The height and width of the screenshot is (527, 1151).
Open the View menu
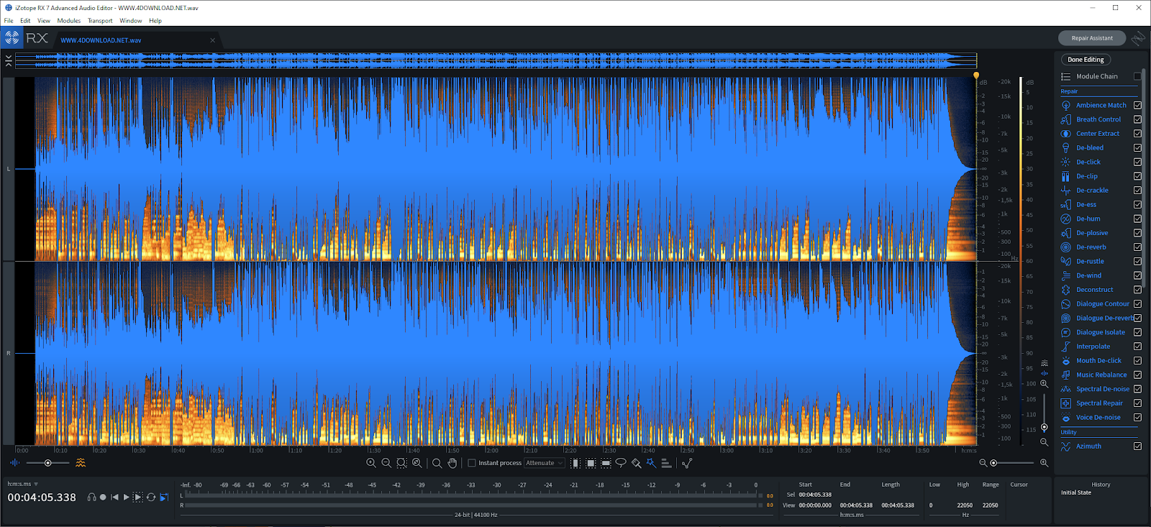[44, 21]
